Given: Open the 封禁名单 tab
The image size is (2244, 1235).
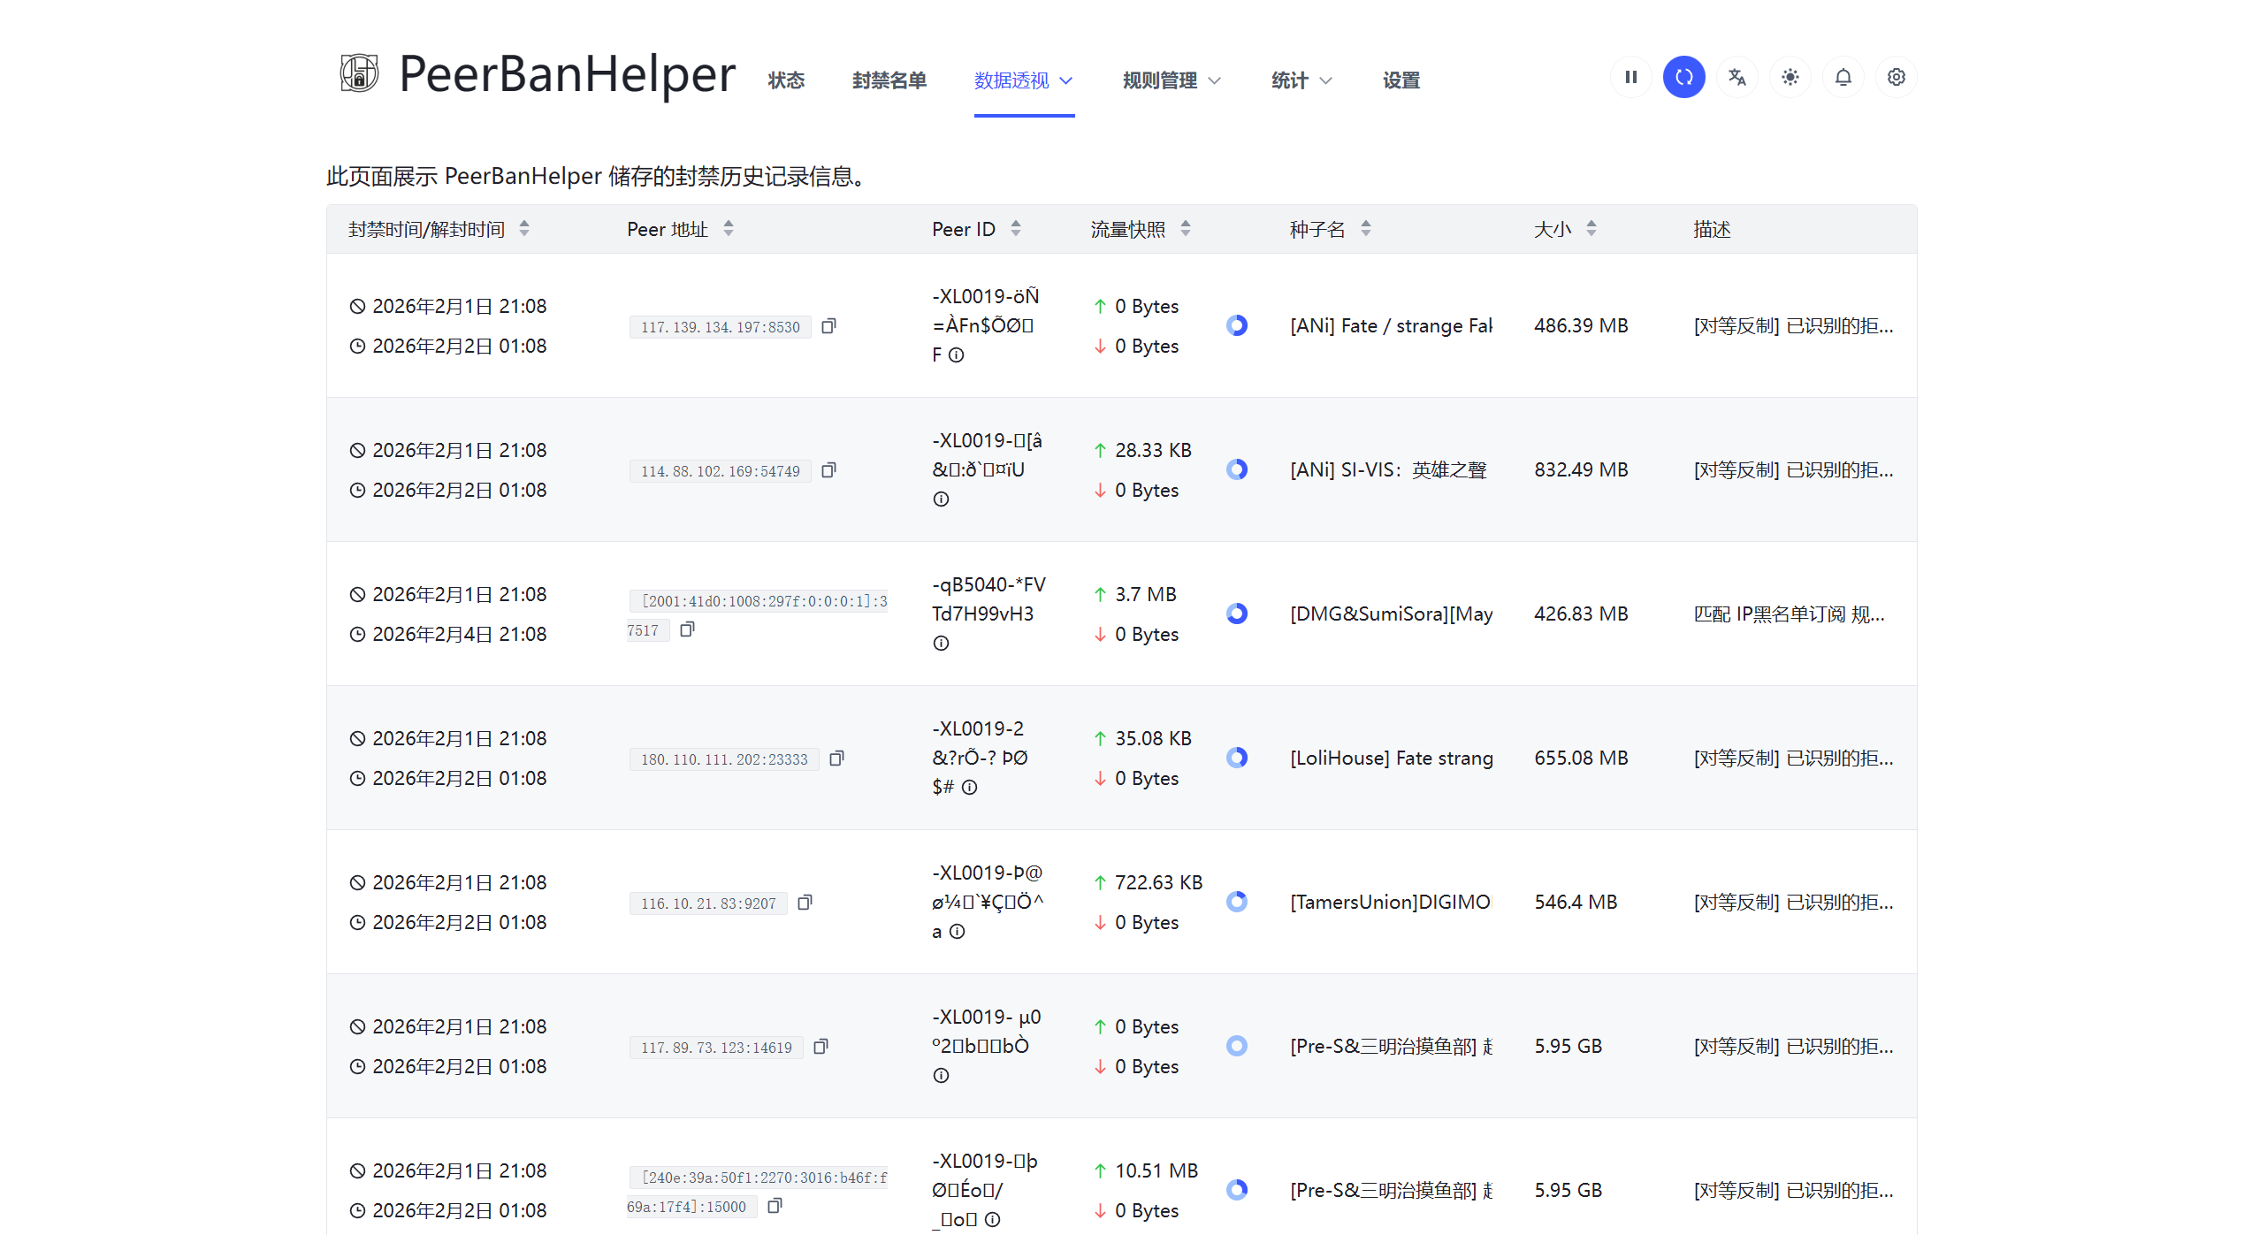Looking at the screenshot, I should 889,80.
